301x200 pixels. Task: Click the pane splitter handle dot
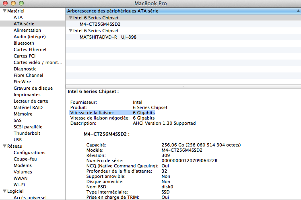pos(183,87)
